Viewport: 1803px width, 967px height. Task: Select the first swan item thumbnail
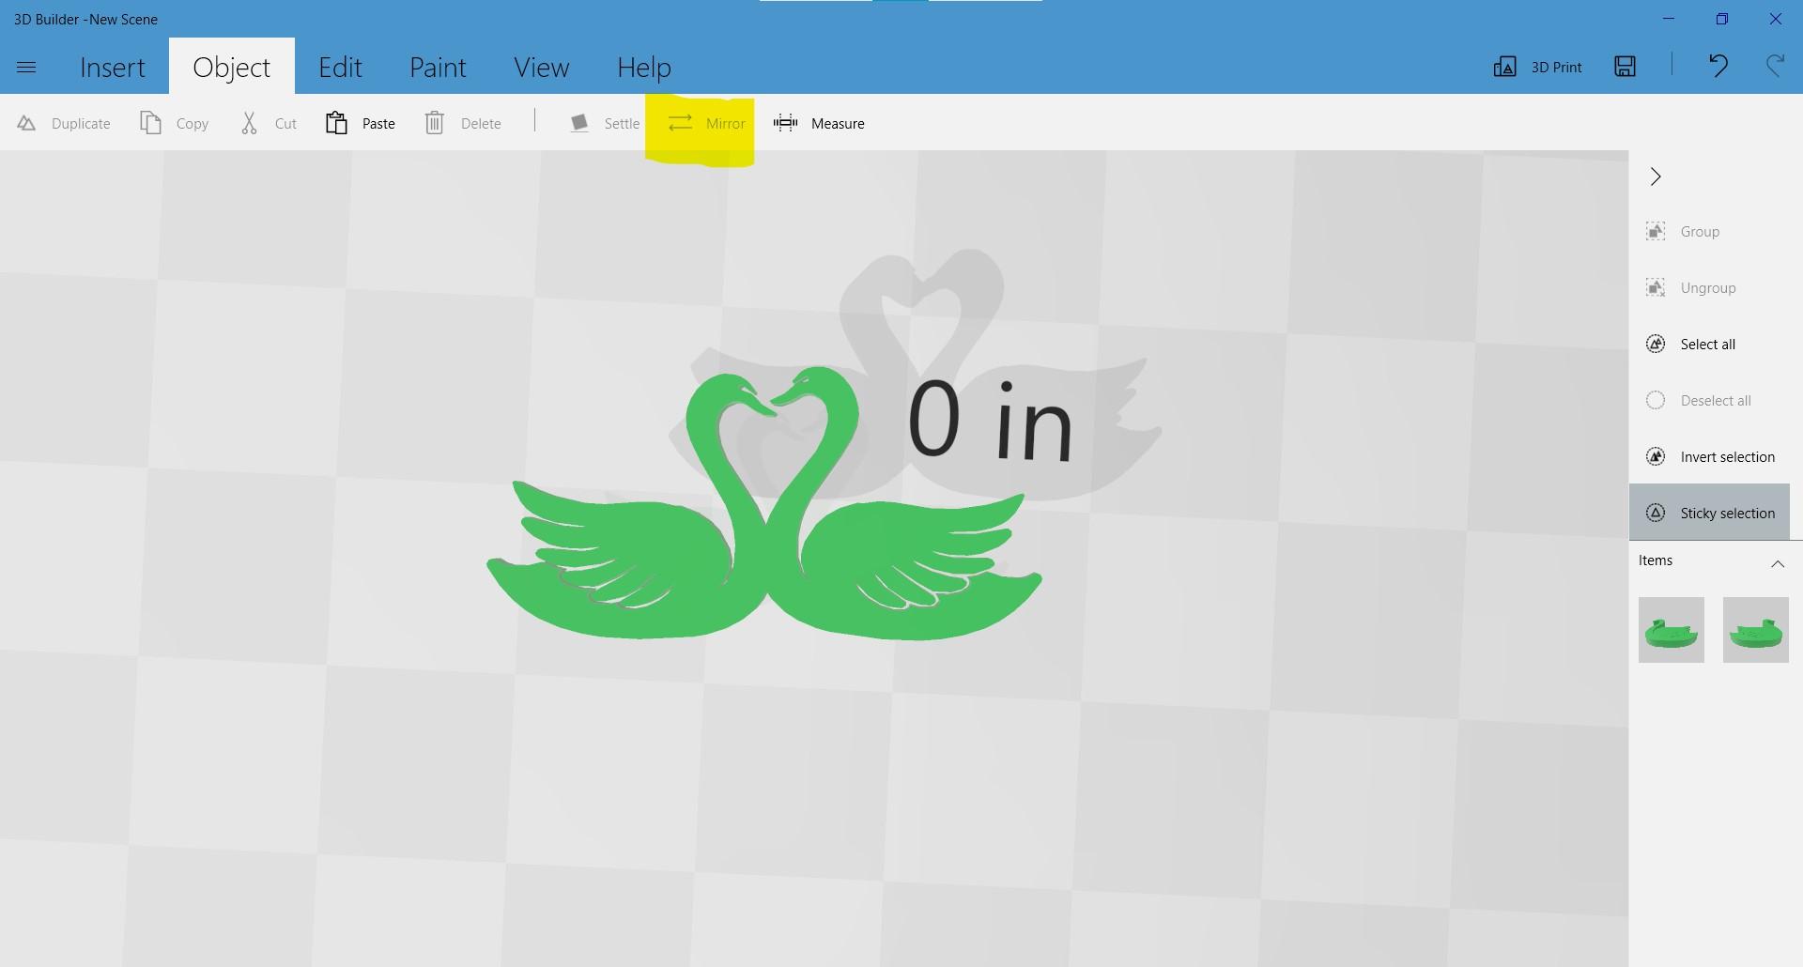coord(1671,630)
